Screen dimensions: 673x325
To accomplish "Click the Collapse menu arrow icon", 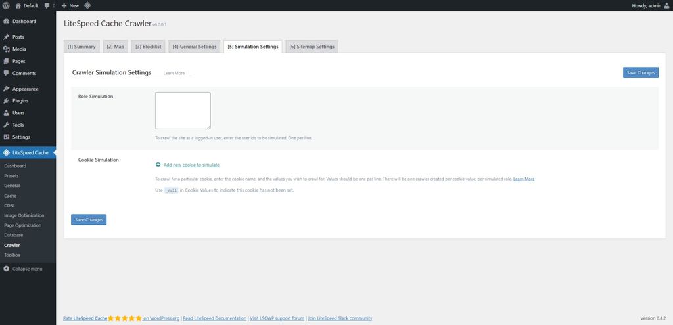I will [x=6, y=269].
